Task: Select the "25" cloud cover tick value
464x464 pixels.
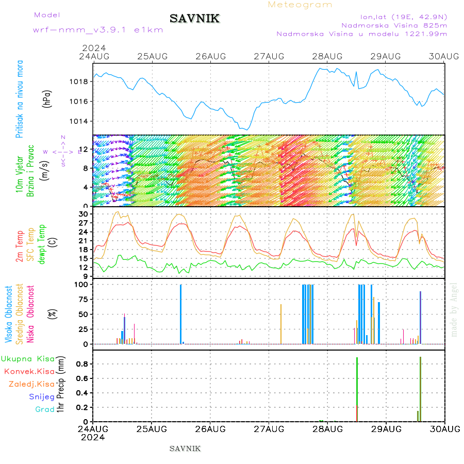Action: click(x=83, y=329)
